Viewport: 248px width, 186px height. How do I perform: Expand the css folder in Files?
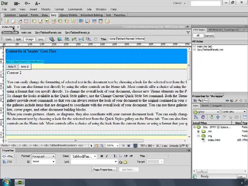[x=198, y=131]
